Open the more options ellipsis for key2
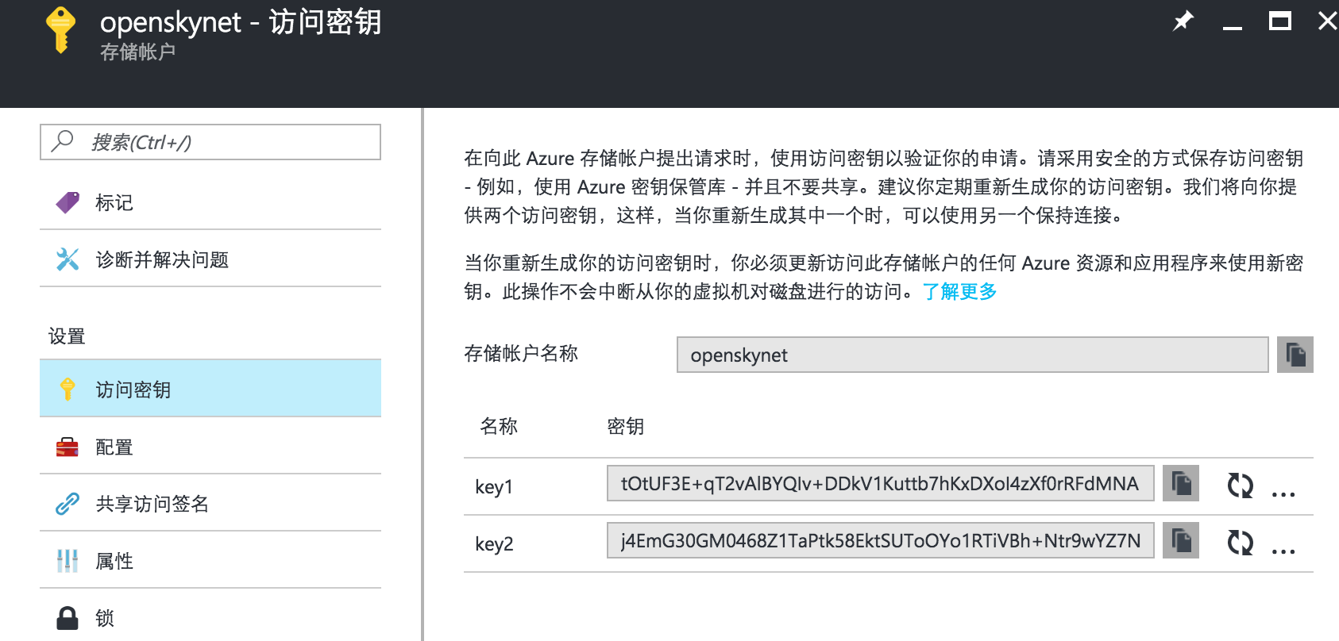The image size is (1339, 641). click(x=1283, y=551)
